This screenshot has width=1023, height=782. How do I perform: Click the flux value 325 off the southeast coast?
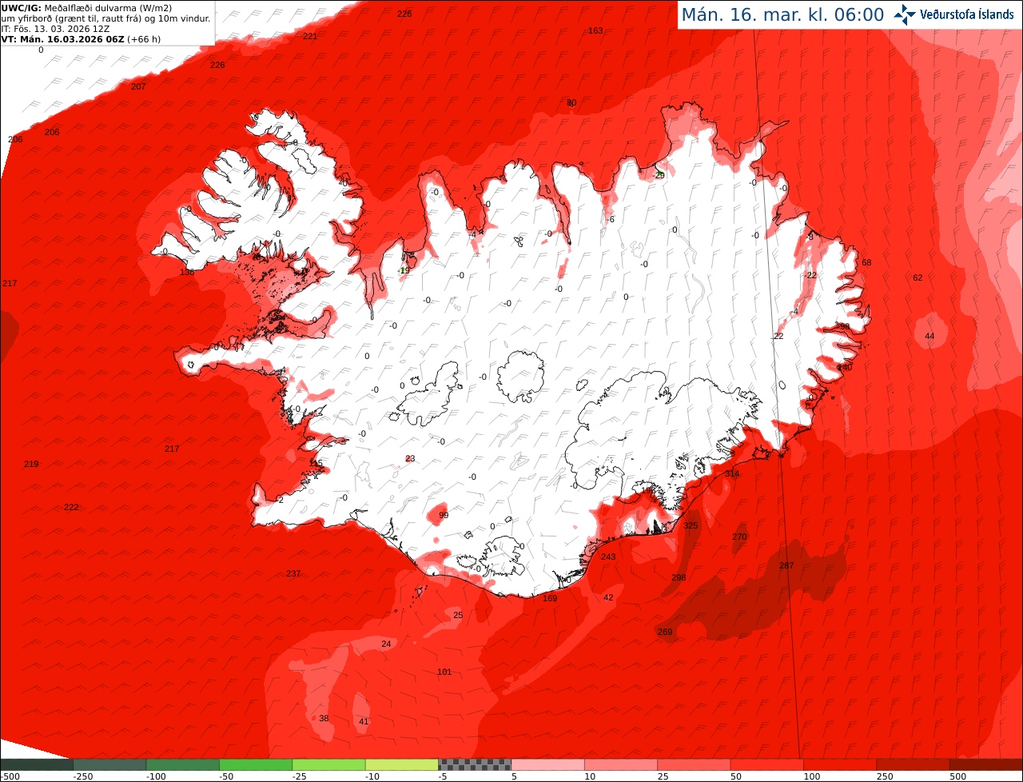[x=691, y=525]
